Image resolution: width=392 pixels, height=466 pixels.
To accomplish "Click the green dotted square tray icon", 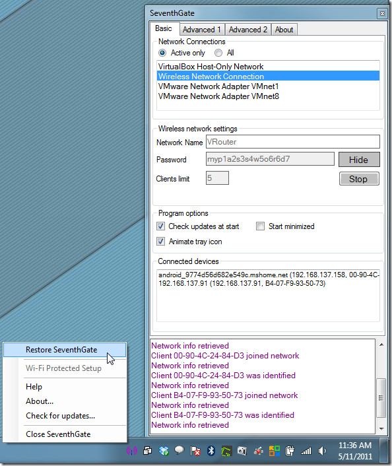I will coord(226,451).
